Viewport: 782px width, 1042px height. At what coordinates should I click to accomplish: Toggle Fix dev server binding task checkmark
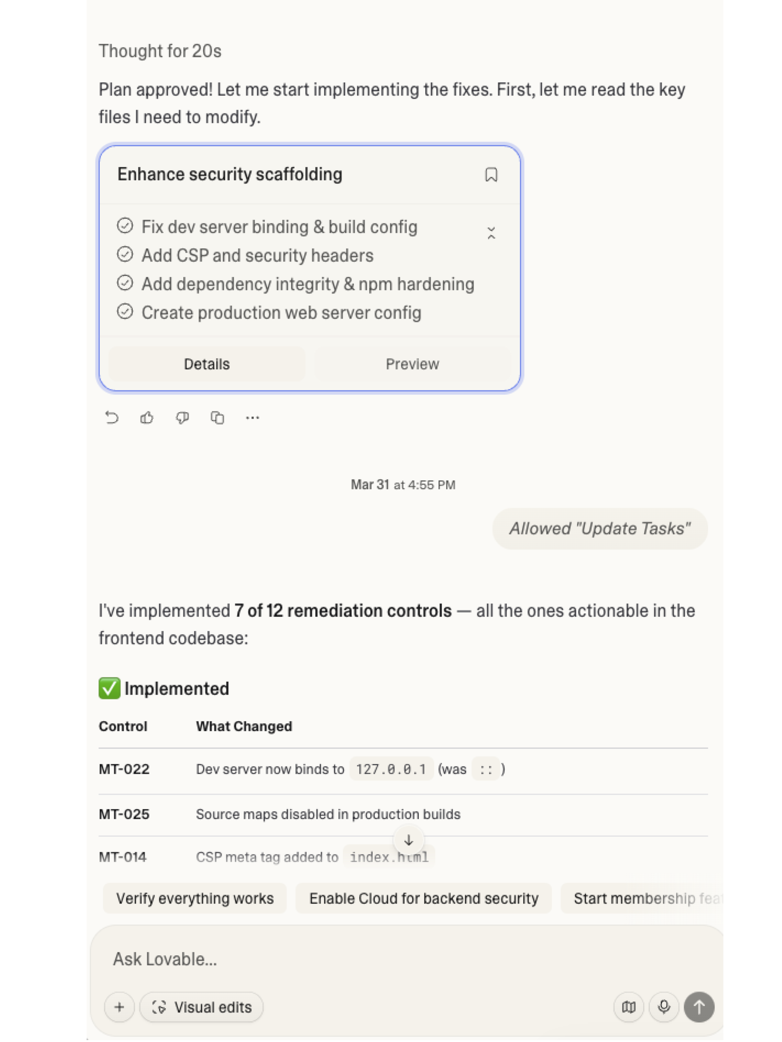(x=125, y=225)
